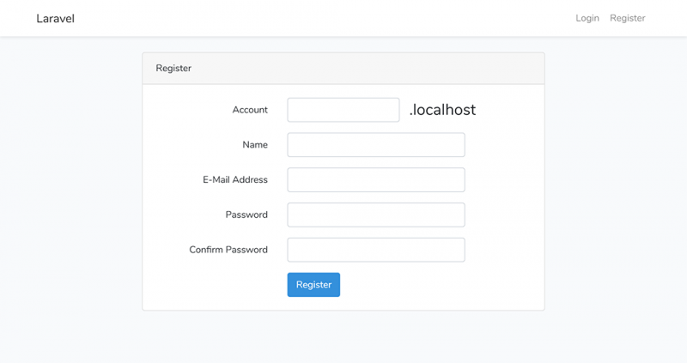Click the 'Confirm Password' field label
Viewport: 687px width, 363px height.
point(228,250)
